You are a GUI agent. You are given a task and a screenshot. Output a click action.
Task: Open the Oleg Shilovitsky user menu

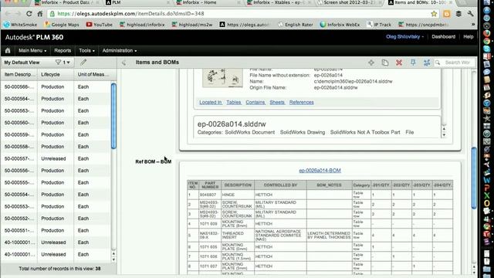(x=404, y=36)
